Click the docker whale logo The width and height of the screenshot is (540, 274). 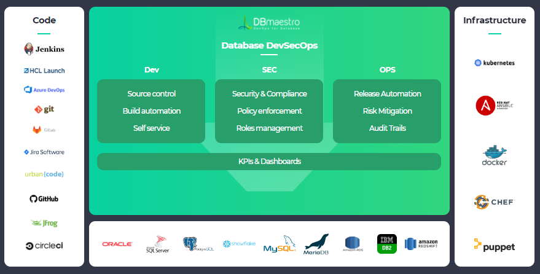click(495, 155)
